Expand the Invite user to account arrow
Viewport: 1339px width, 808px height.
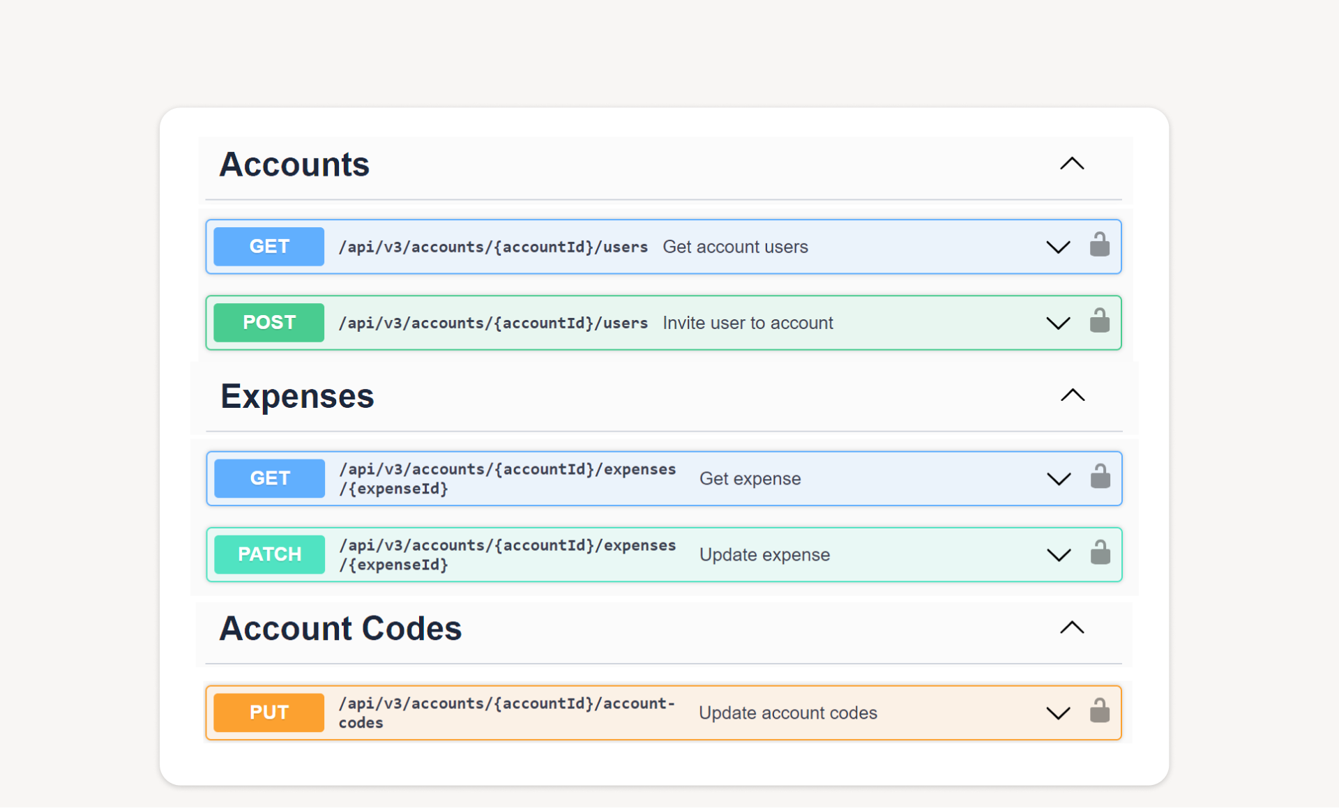1058,323
